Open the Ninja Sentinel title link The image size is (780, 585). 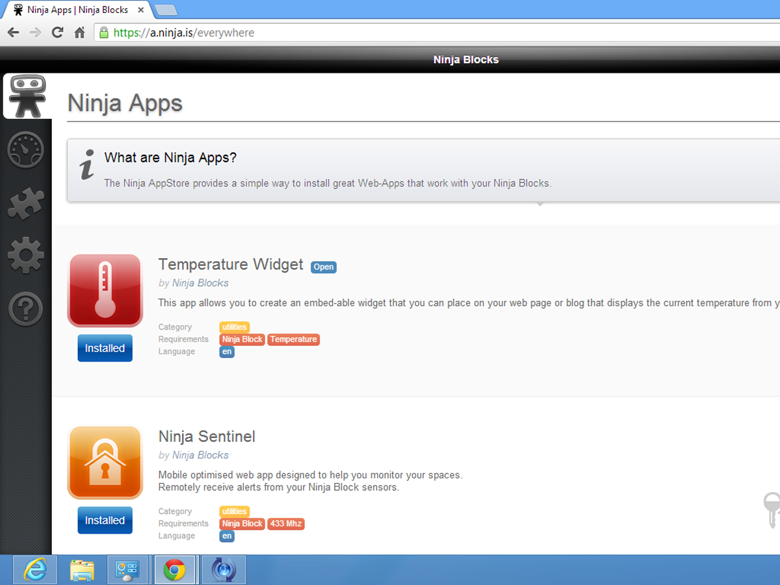click(x=207, y=436)
